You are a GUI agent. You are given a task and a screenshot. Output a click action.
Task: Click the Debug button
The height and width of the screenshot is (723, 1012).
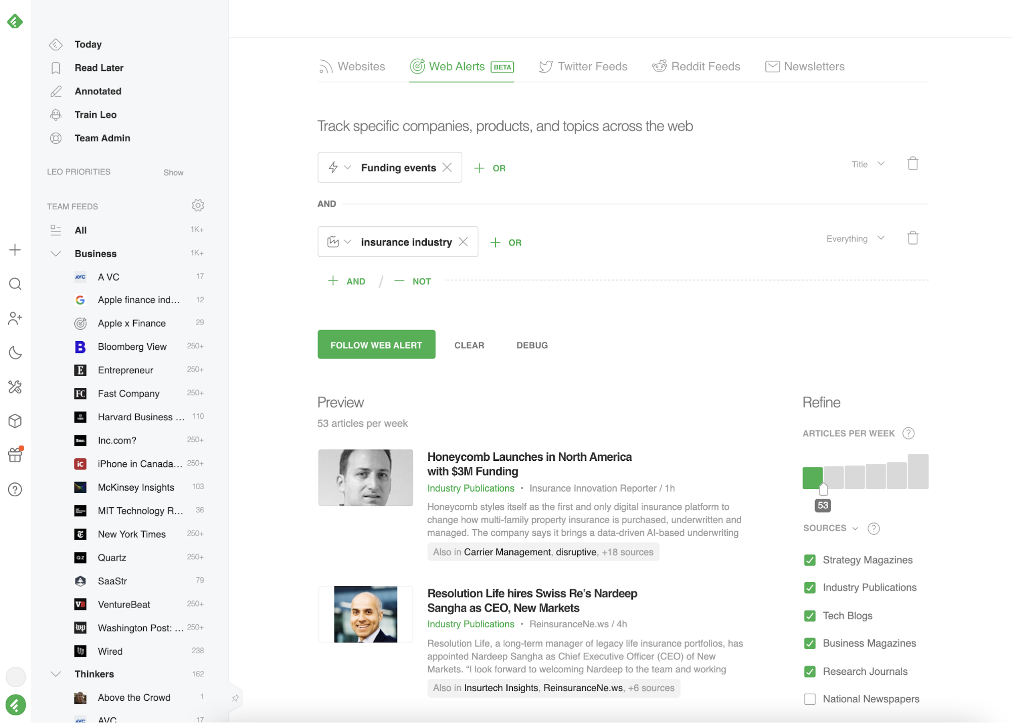[x=532, y=345]
